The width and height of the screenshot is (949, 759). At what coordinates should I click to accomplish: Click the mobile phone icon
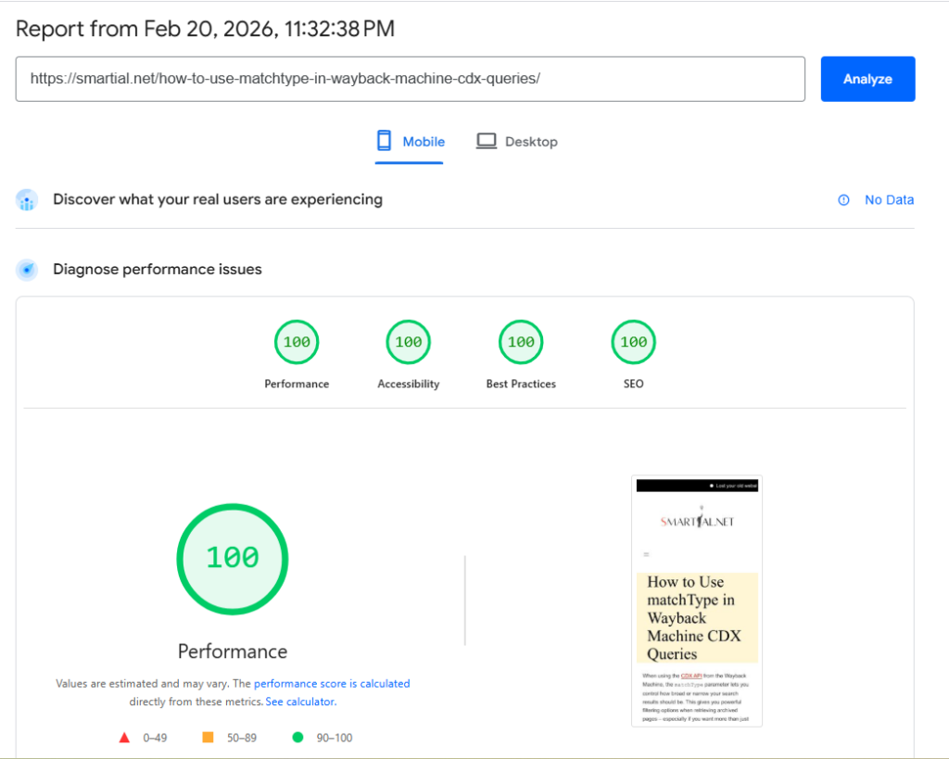(x=384, y=141)
